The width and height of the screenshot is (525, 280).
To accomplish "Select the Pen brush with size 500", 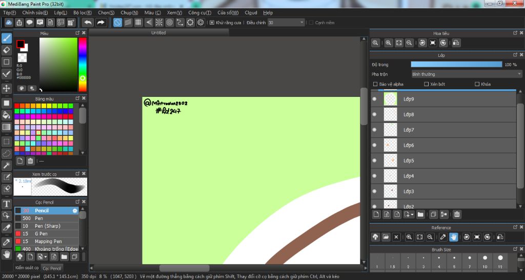I will [x=47, y=218].
